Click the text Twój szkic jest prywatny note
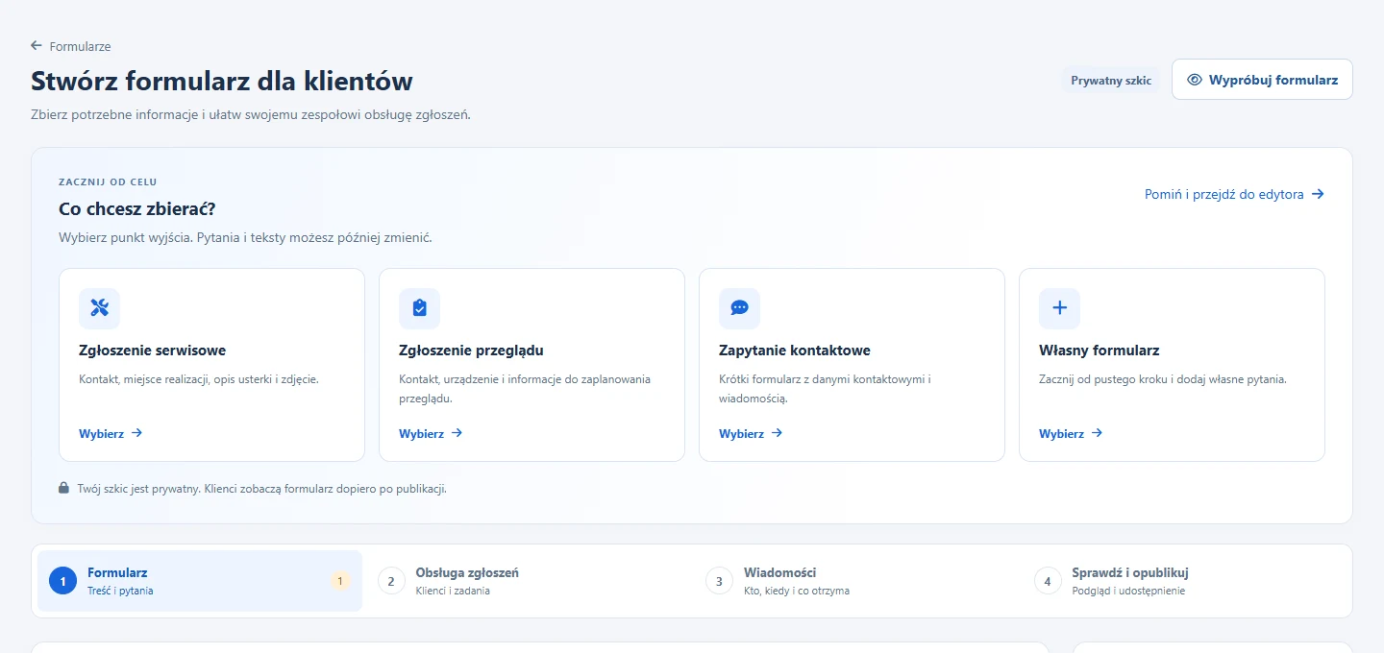Image resolution: width=1384 pixels, height=653 pixels. (261, 489)
